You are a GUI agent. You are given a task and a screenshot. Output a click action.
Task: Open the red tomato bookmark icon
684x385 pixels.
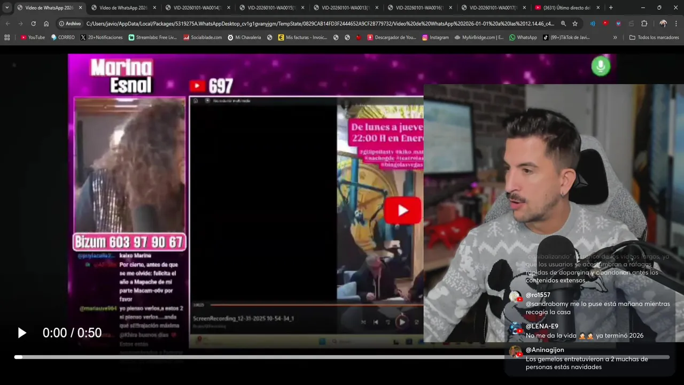click(x=359, y=37)
